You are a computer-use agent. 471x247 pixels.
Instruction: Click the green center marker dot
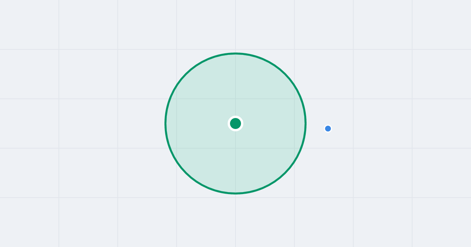click(235, 123)
